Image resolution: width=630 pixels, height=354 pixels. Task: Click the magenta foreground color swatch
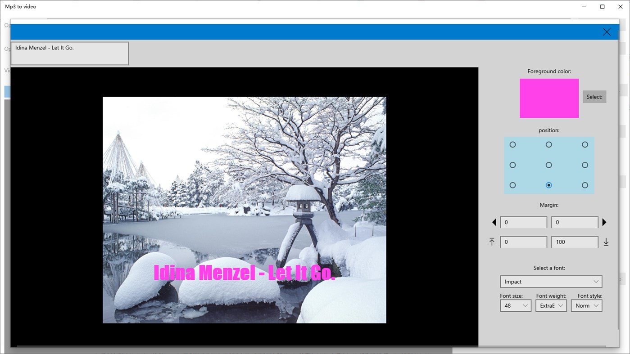(549, 98)
